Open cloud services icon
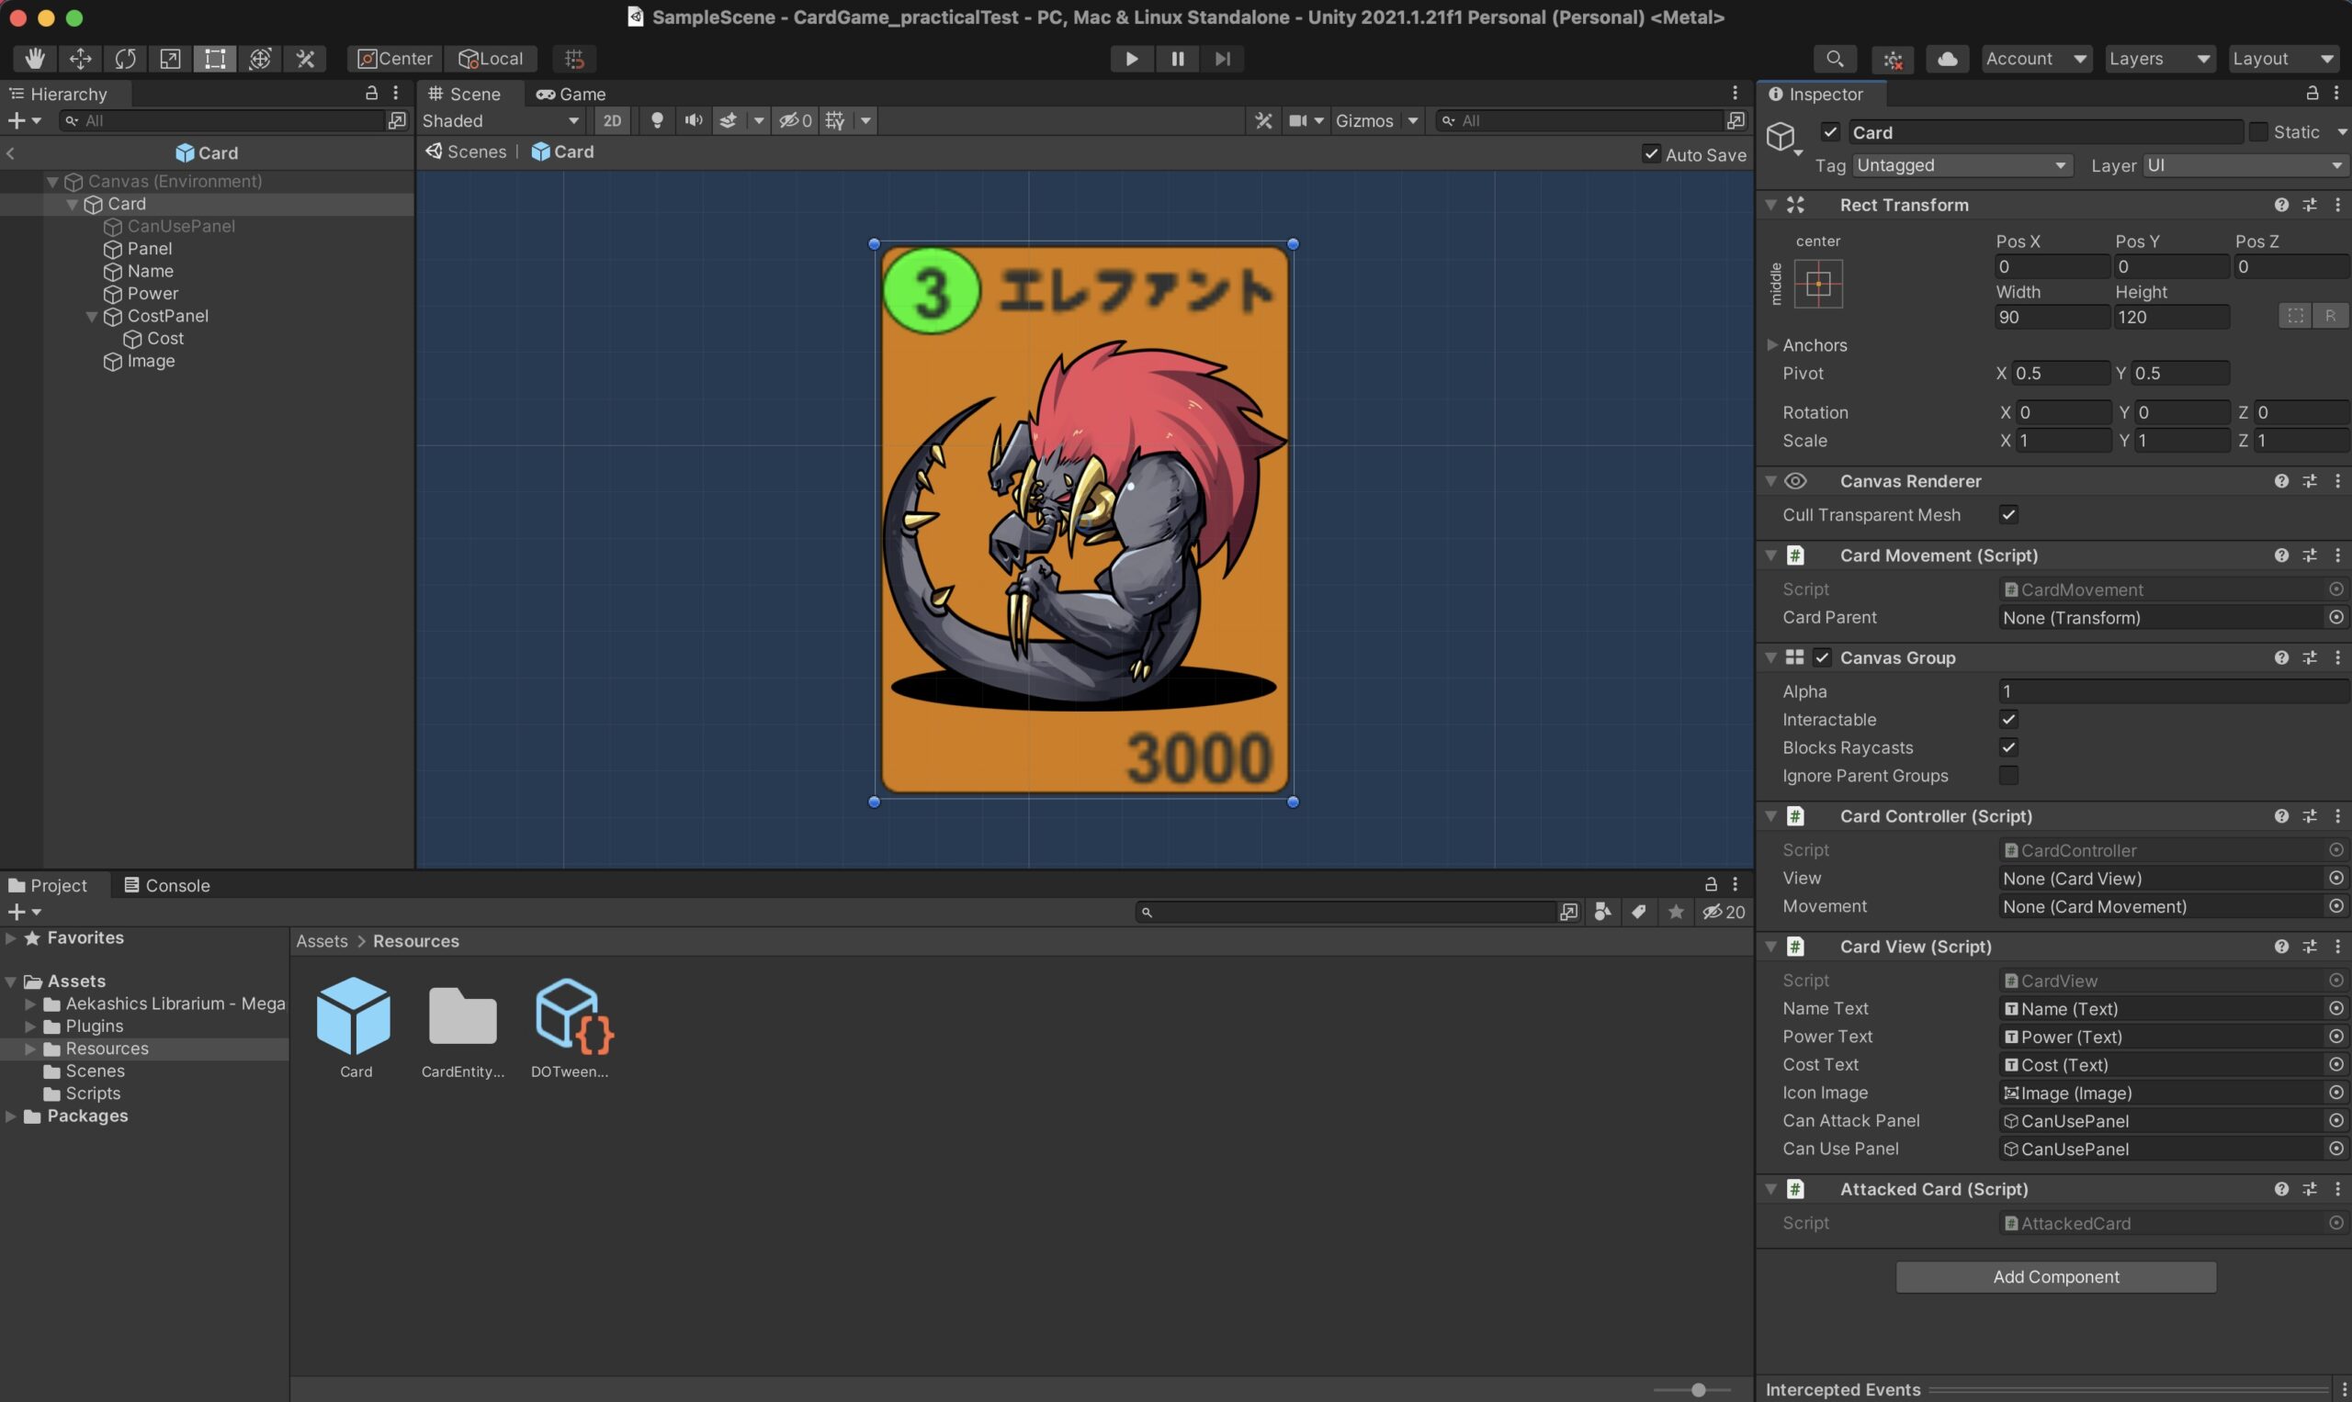This screenshot has width=2352, height=1402. coord(1947,59)
